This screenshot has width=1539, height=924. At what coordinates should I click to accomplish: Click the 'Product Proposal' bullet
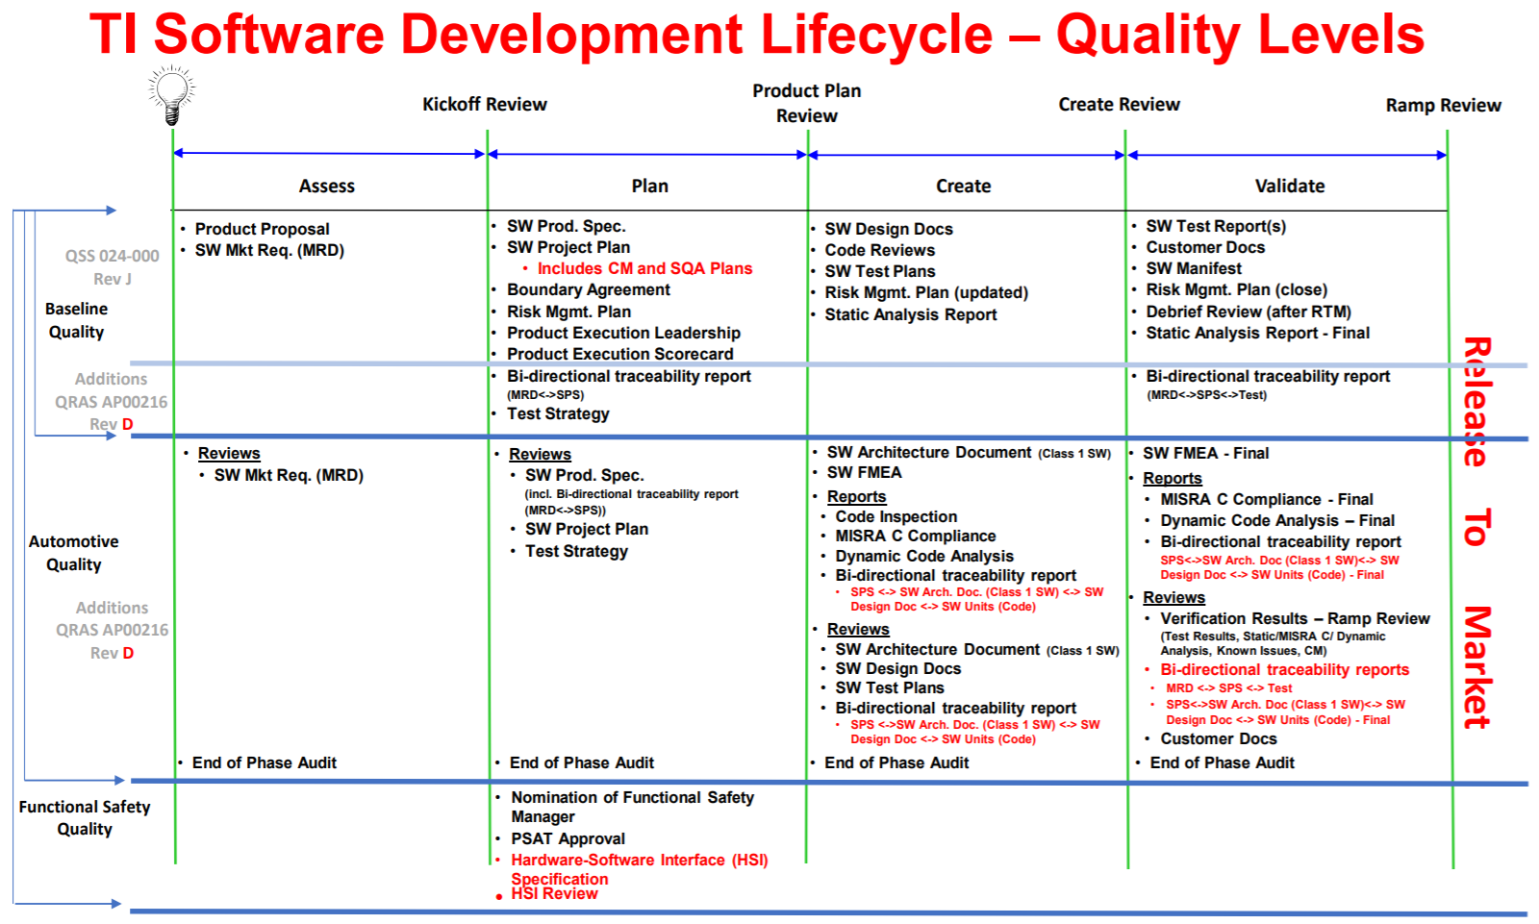[x=262, y=229]
